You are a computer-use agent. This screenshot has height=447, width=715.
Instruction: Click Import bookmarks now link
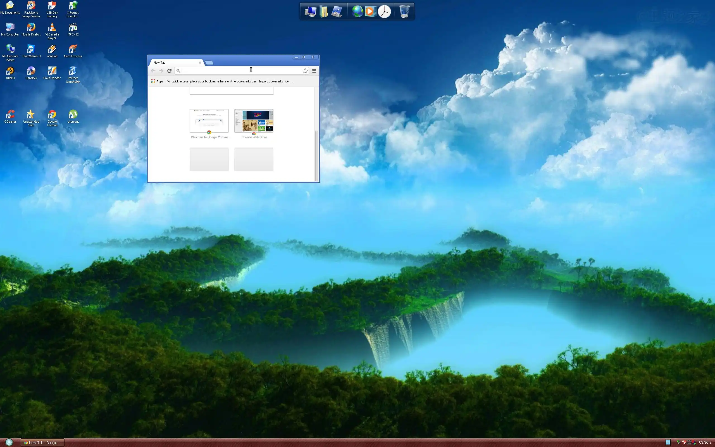pyautogui.click(x=276, y=81)
